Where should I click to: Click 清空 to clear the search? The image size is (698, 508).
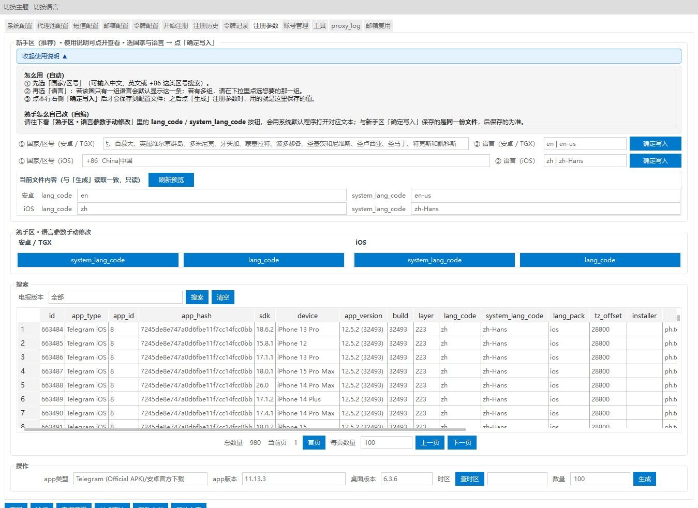[223, 297]
